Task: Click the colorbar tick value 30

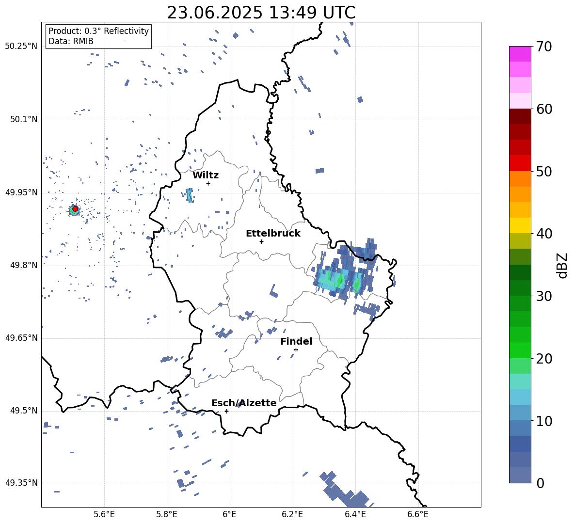Action: 544,296
